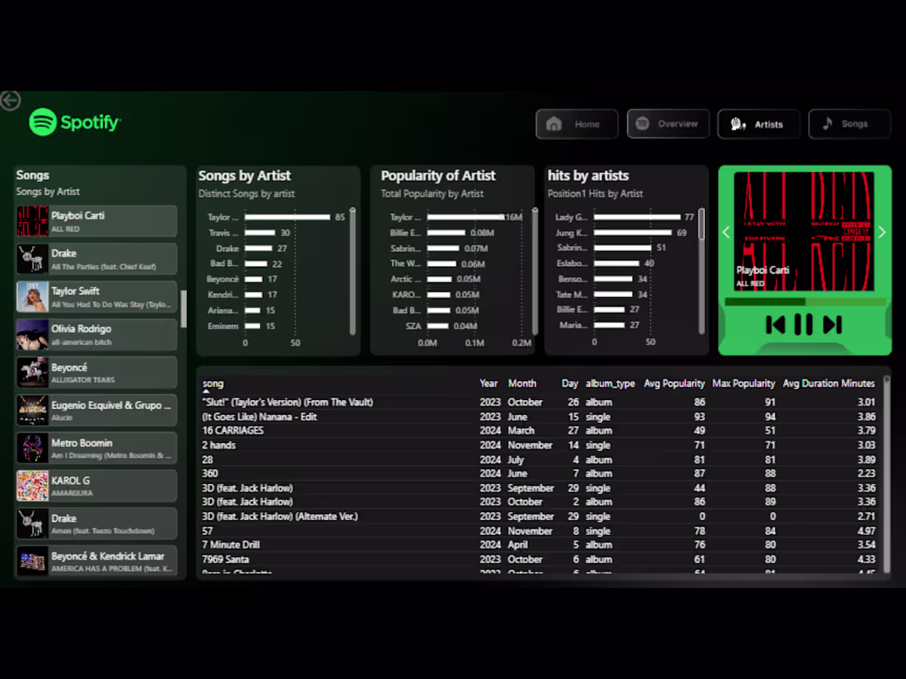This screenshot has width=906, height=679.
Task: Select the Metro Boomin song tile
Action: tap(96, 448)
